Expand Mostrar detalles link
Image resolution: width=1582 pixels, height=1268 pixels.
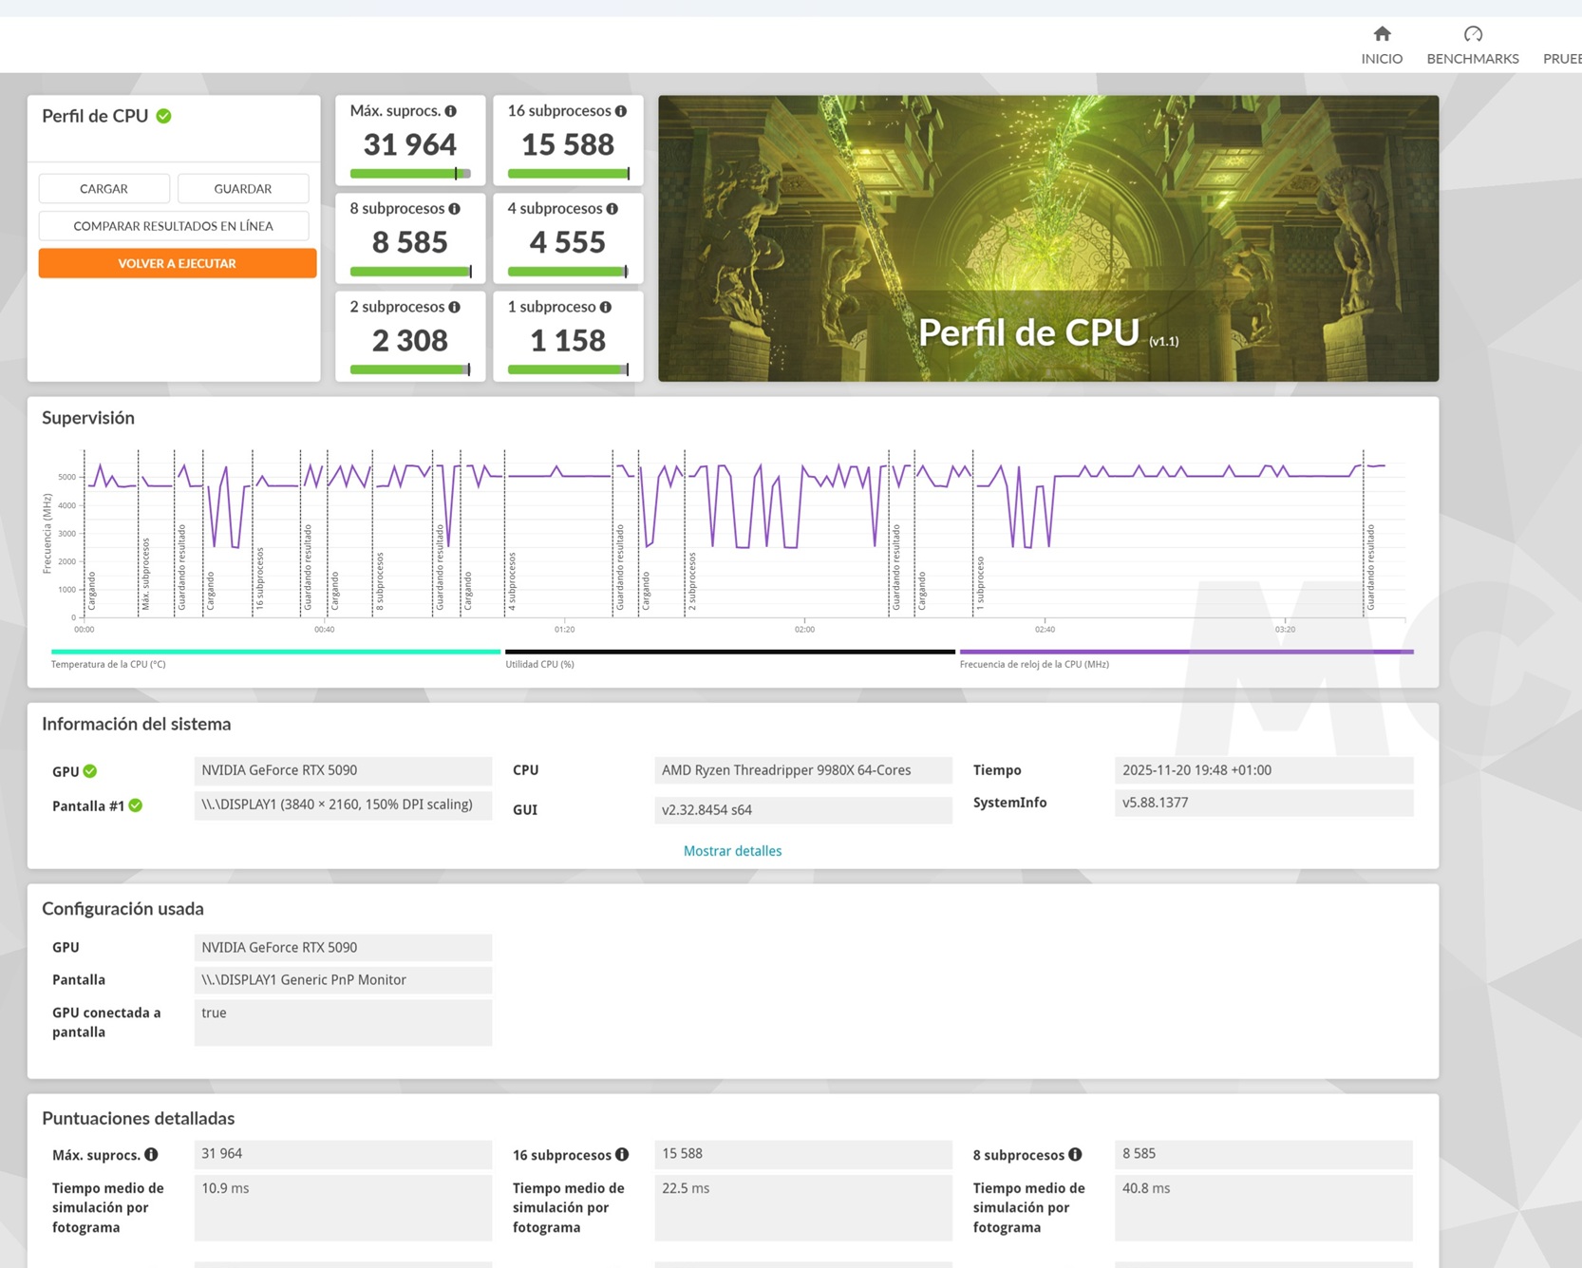732,851
